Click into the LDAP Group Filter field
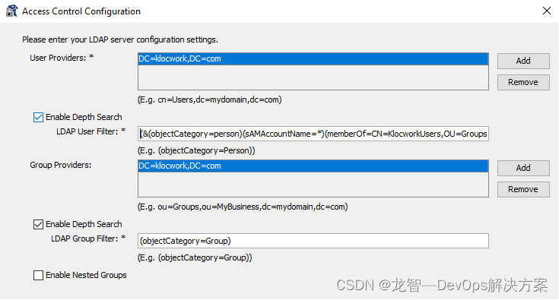Viewport: 559px width, 300px height. 313,241
